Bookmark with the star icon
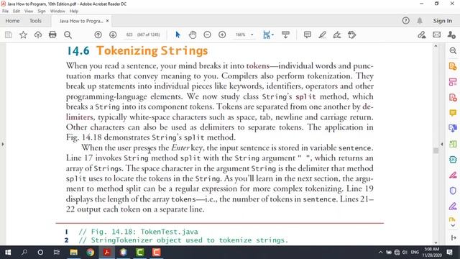The image size is (460, 259). [23, 35]
